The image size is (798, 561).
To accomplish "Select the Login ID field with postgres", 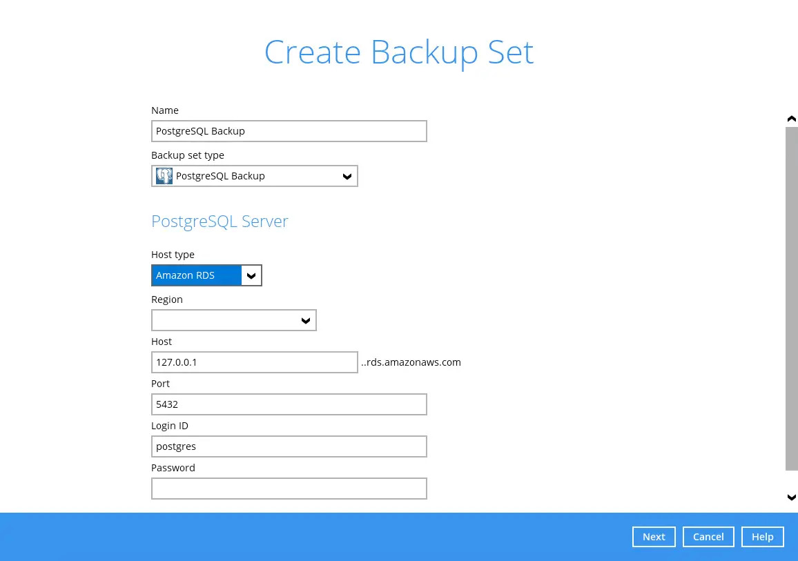I will pos(289,446).
